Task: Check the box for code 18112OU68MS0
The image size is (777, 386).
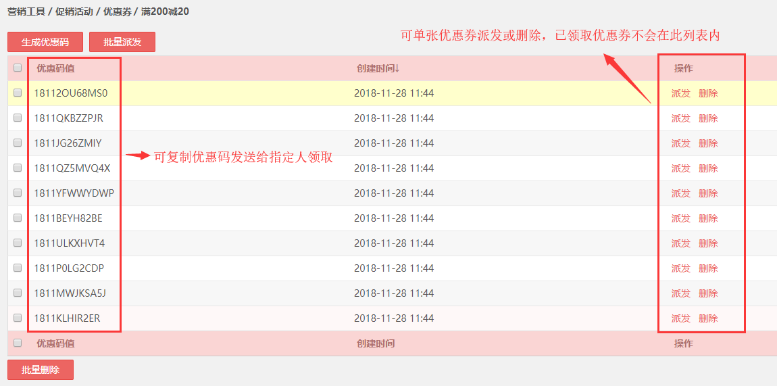Action: click(18, 93)
